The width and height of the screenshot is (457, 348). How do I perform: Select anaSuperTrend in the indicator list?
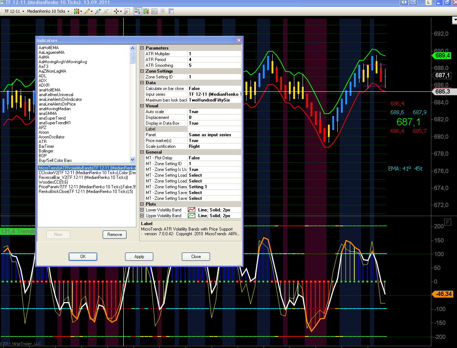52,118
